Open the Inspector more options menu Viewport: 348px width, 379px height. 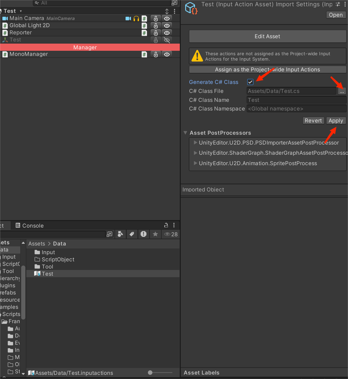pos(345,4)
